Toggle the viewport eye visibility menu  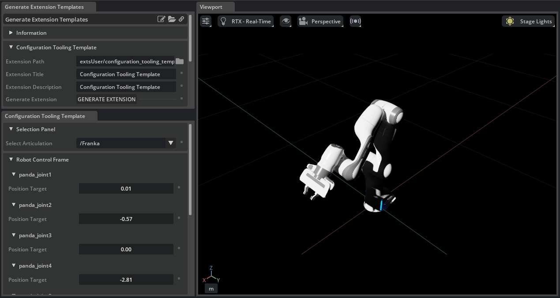tap(286, 21)
